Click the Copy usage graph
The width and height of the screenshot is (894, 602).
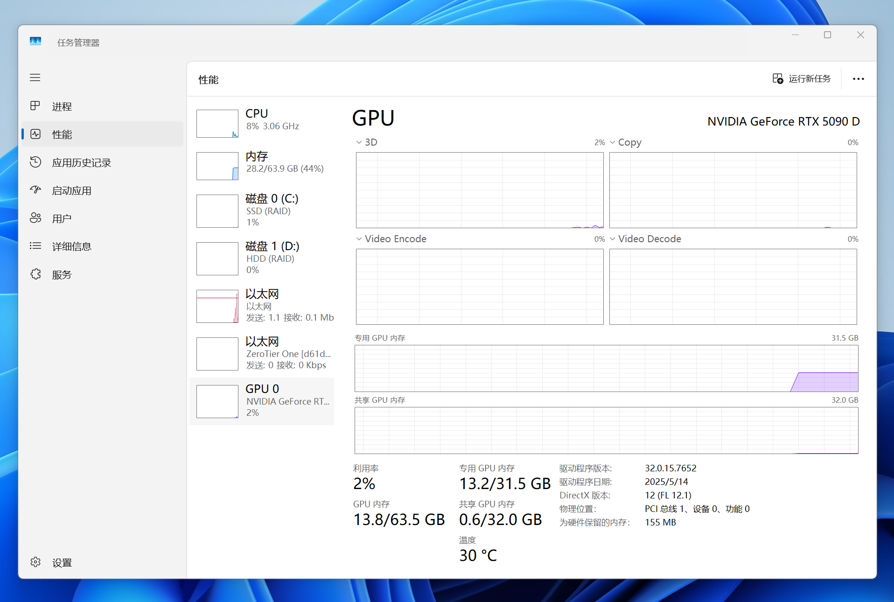coord(733,190)
